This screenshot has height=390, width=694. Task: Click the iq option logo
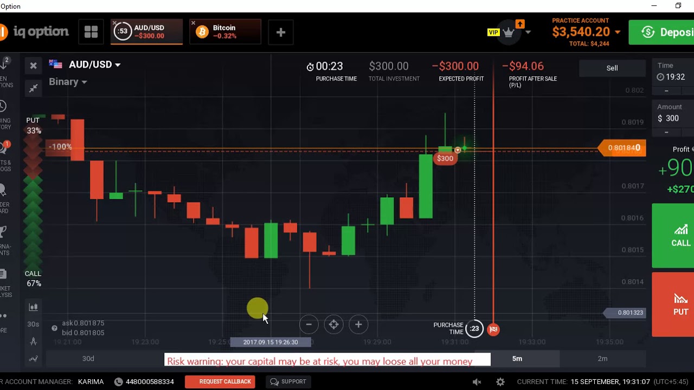point(34,32)
